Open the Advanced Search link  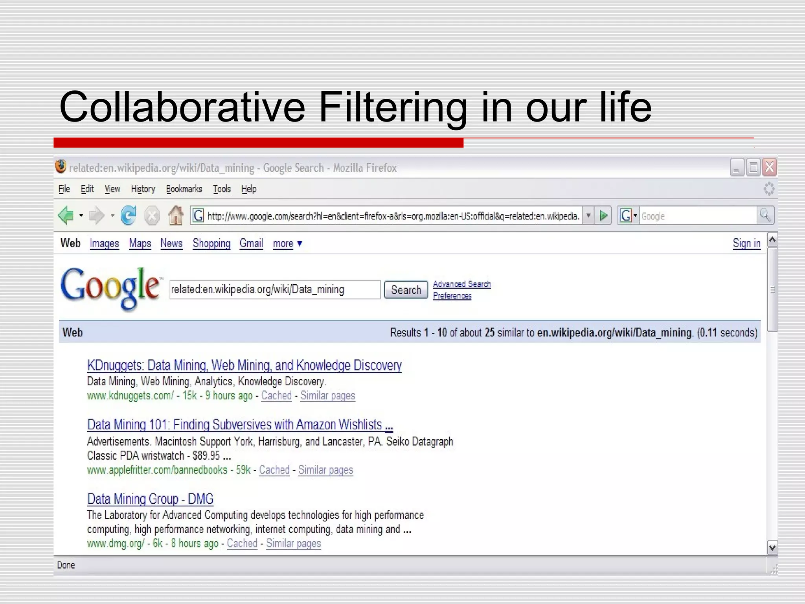tap(462, 284)
